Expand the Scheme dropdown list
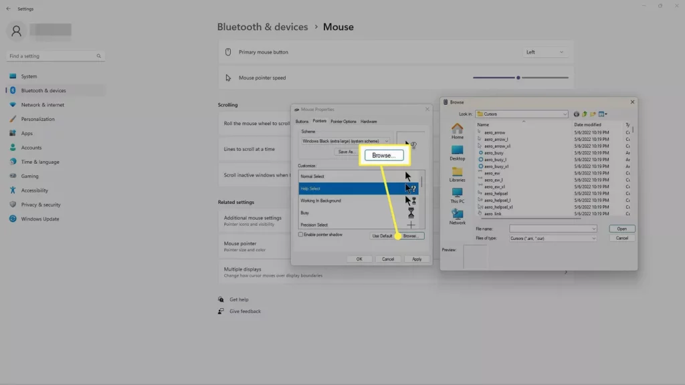 point(345,142)
